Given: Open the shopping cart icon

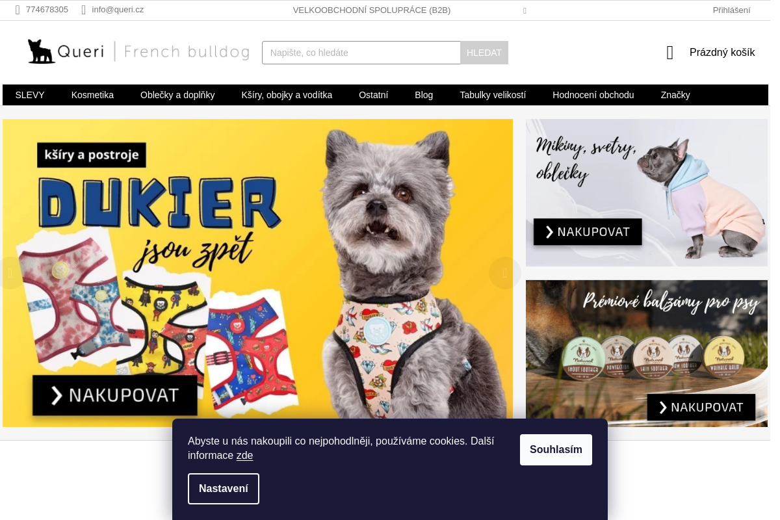Looking at the screenshot, I should point(670,53).
